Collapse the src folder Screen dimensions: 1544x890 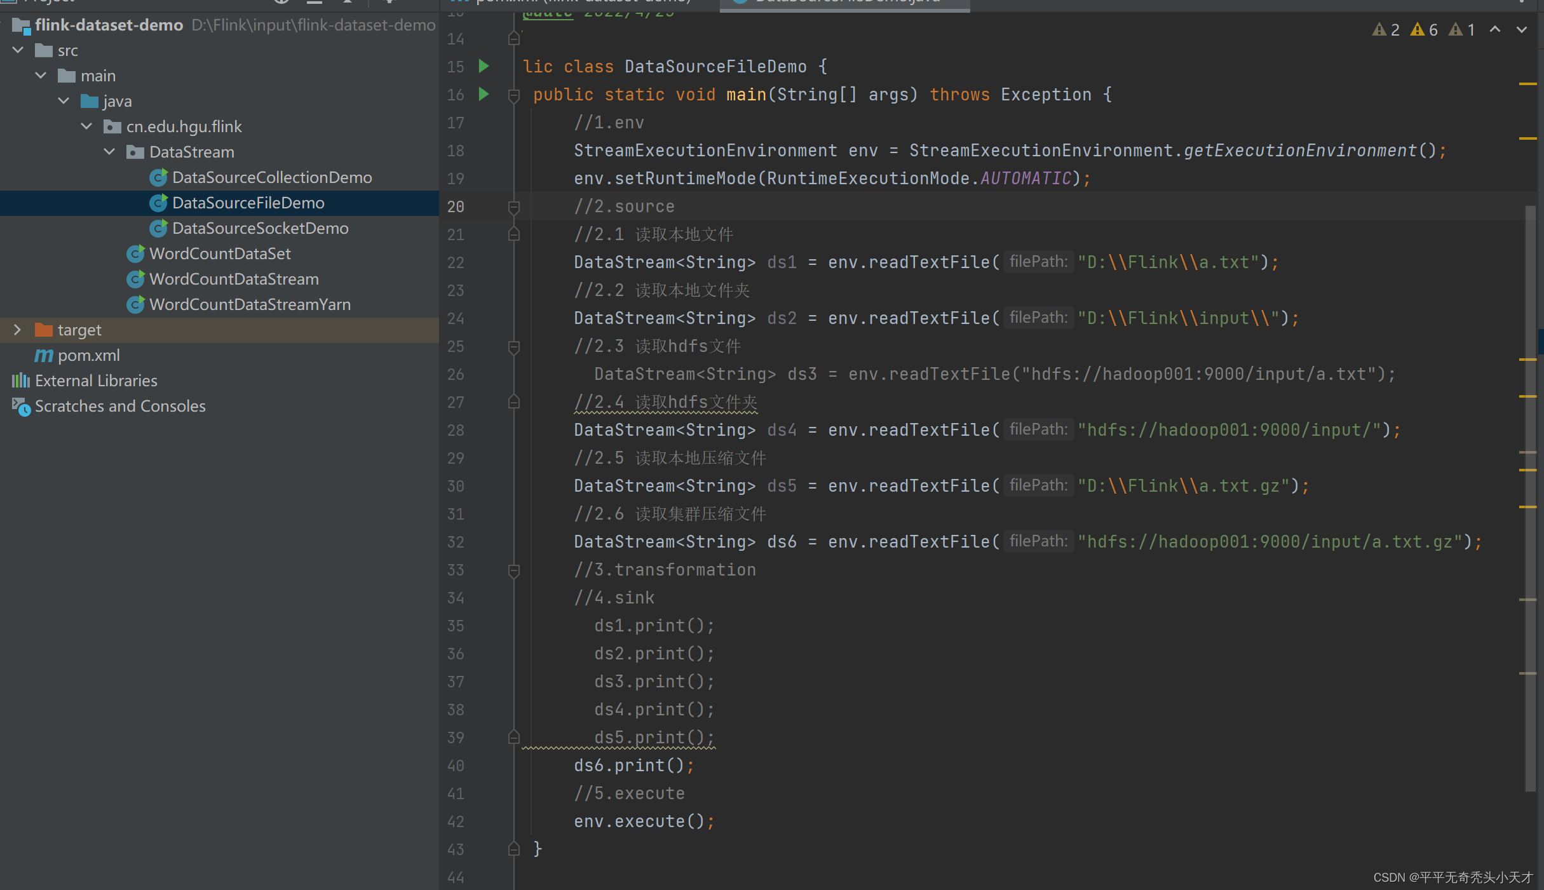coord(17,50)
